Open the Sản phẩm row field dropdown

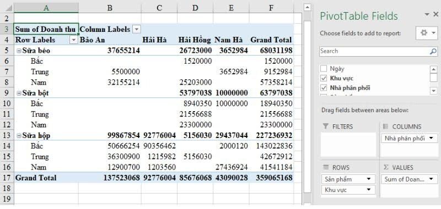click(368, 179)
